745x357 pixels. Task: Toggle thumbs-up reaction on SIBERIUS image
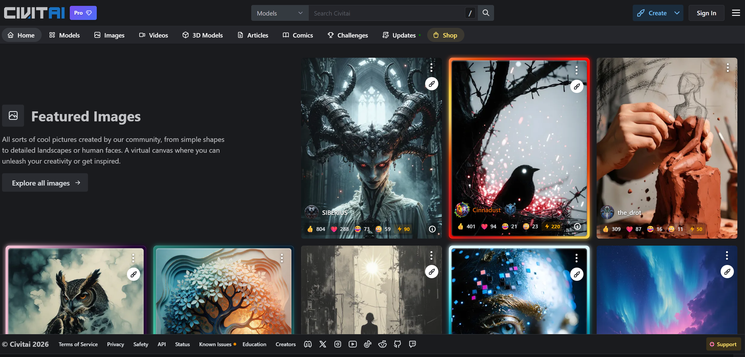pos(316,229)
